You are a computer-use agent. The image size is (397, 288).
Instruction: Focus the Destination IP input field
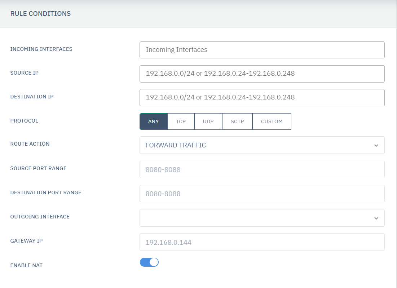click(x=262, y=98)
